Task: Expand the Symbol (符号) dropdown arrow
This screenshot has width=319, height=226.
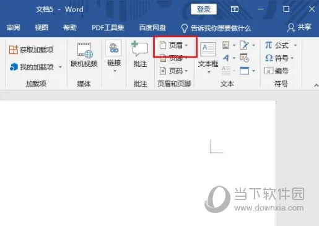Action: click(292, 58)
